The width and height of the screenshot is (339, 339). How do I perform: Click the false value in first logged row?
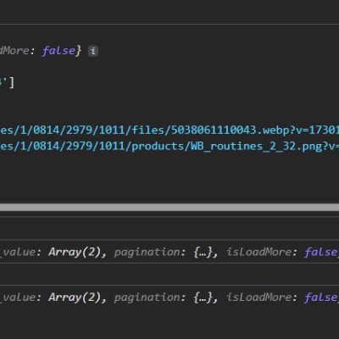tap(321, 252)
